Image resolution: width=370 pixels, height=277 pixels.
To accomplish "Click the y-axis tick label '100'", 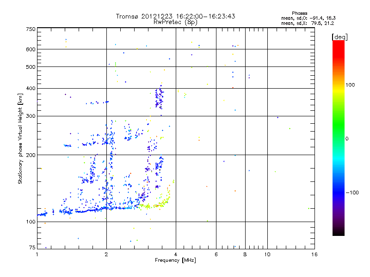I will 31,222.
